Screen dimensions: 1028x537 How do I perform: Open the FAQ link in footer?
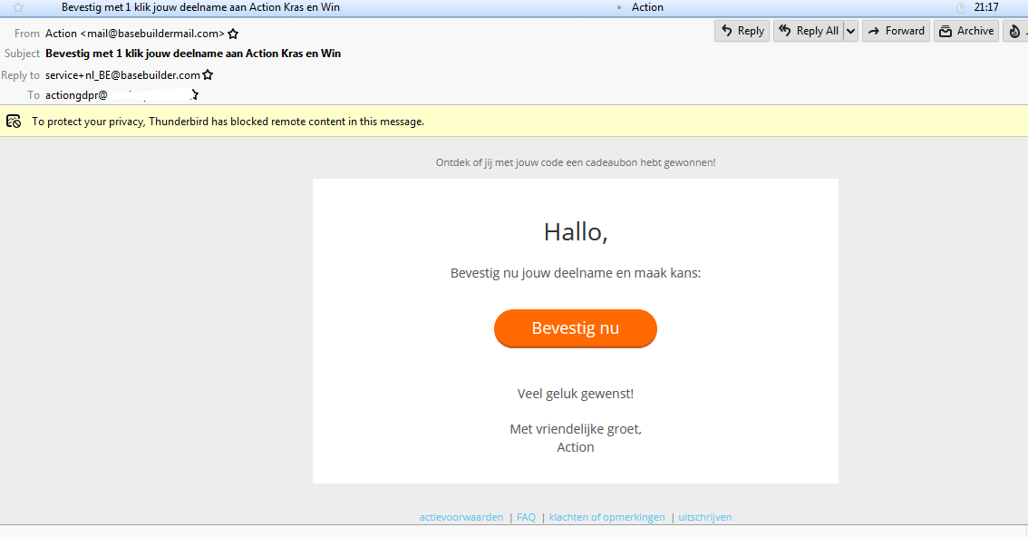coord(526,517)
